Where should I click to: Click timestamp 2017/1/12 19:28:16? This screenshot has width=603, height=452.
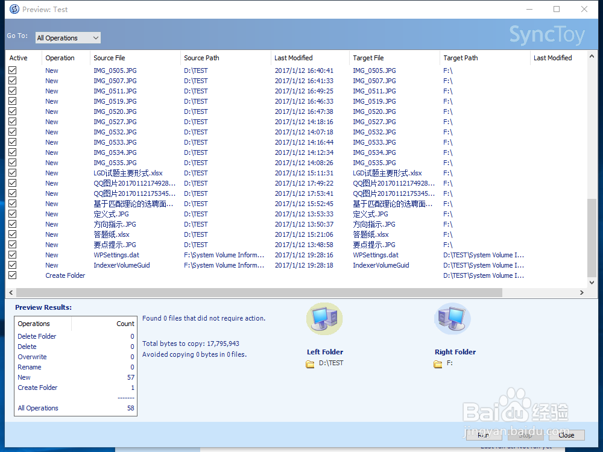click(x=304, y=255)
